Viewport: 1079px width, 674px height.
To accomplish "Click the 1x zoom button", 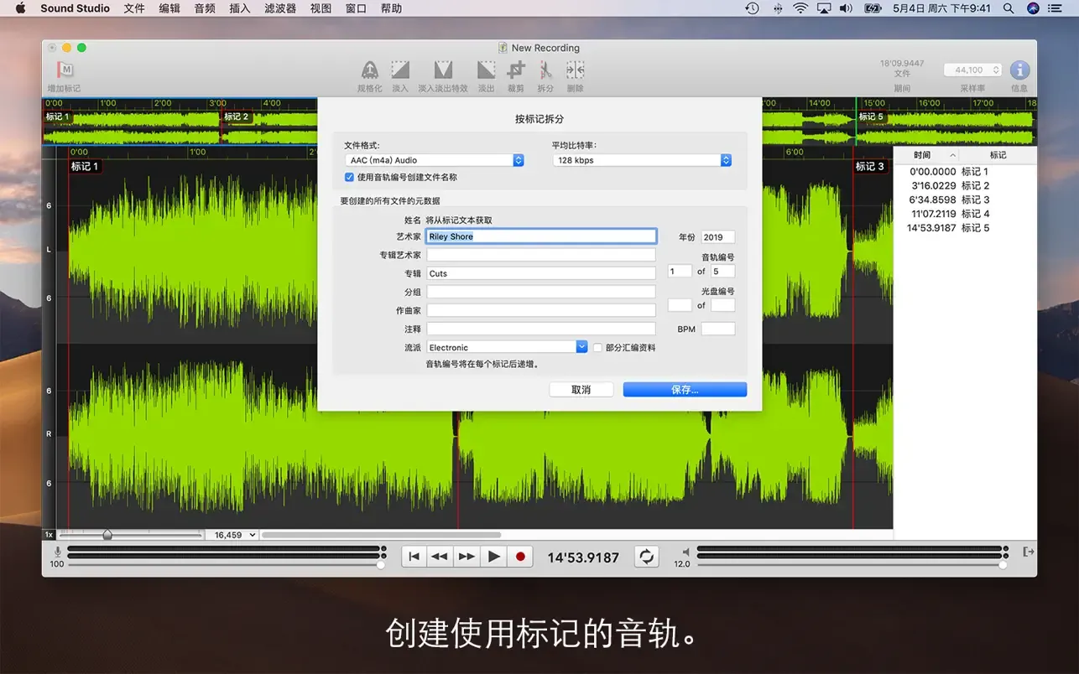I will (x=49, y=535).
